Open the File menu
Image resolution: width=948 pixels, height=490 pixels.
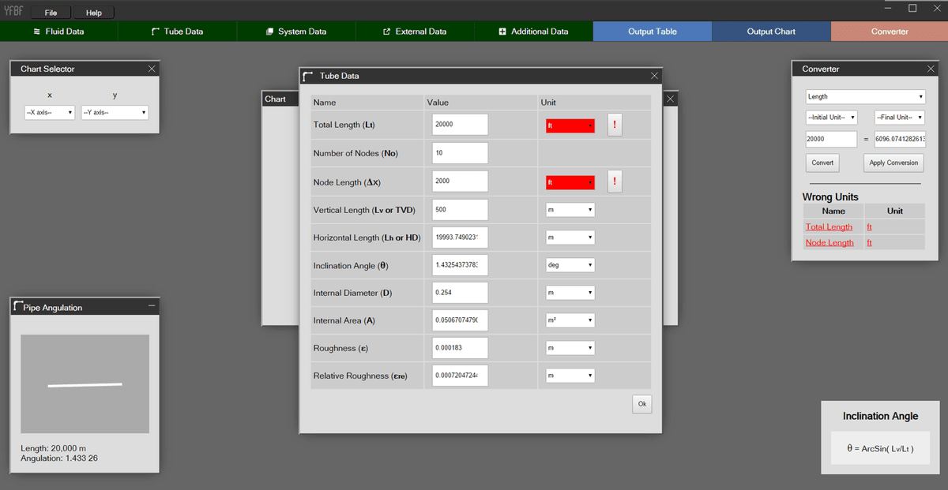point(51,13)
